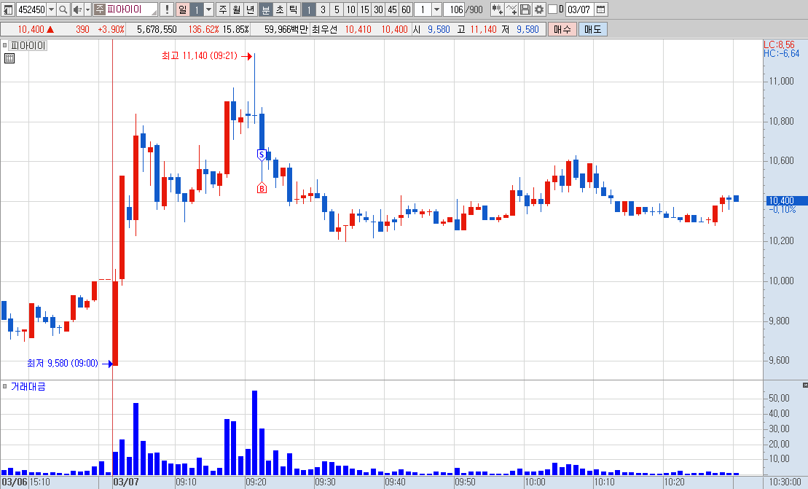This screenshot has width=808, height=489.
Task: Click the 매도 sell button
Action: click(592, 29)
